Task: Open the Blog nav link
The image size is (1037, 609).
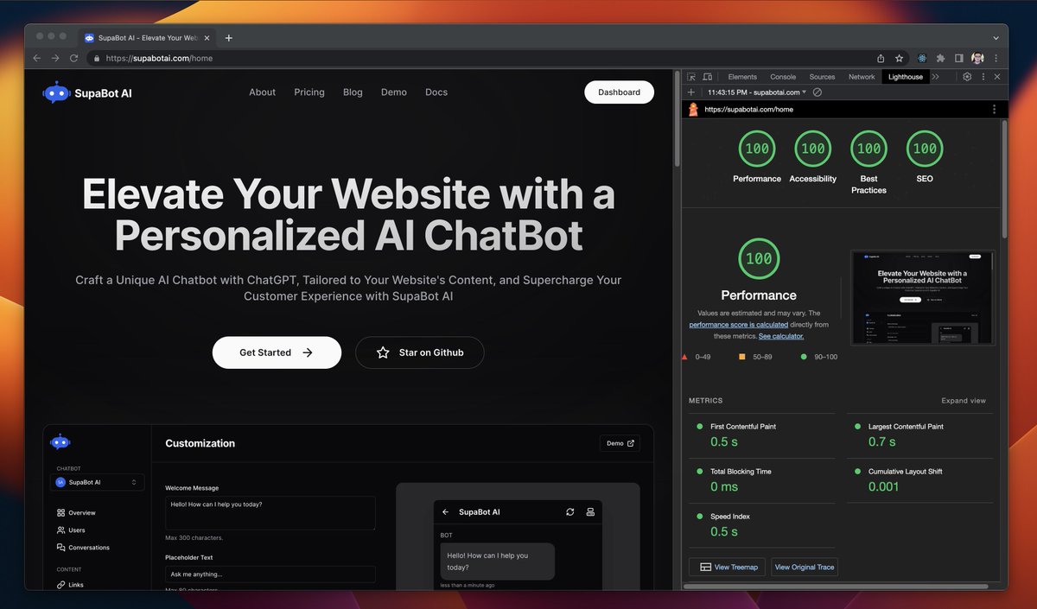Action: [x=353, y=92]
